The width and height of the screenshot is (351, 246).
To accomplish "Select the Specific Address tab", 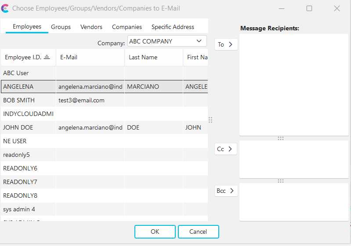I will [173, 27].
